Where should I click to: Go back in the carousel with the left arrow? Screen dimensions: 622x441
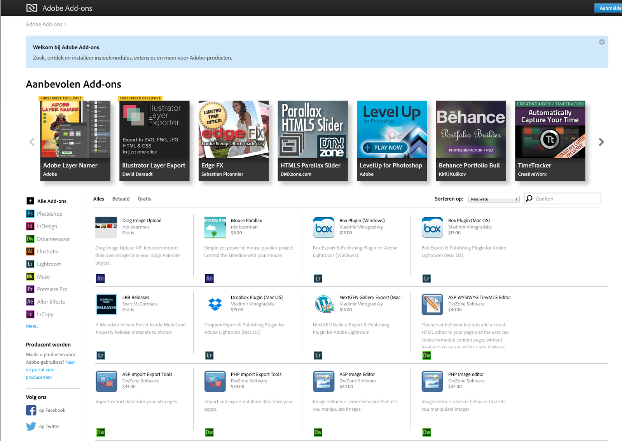(x=31, y=142)
